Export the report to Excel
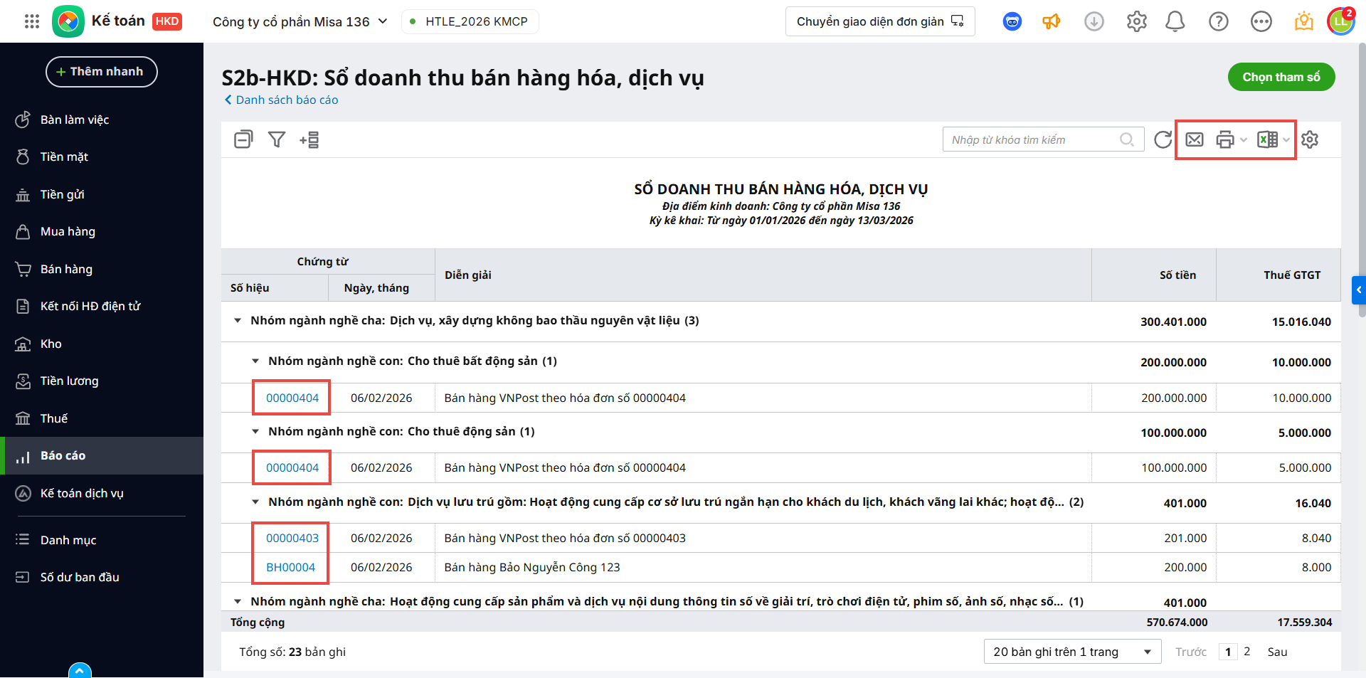The image size is (1366, 678). pyautogui.click(x=1267, y=139)
